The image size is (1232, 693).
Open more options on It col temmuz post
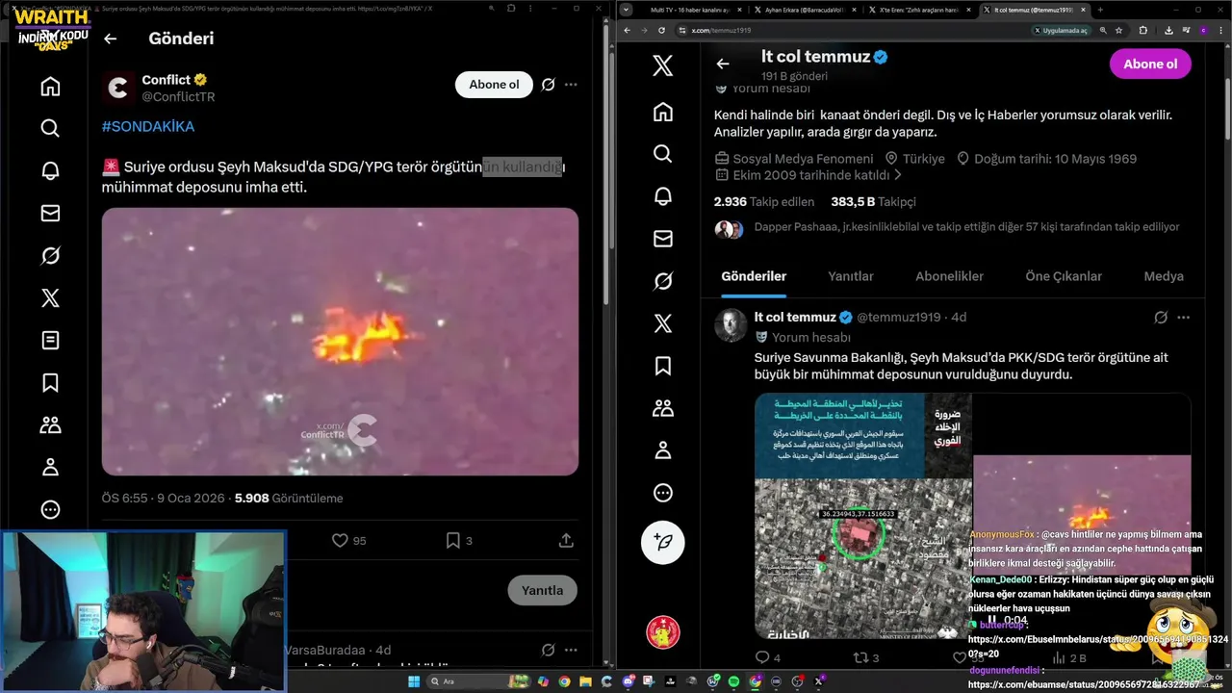point(1184,318)
